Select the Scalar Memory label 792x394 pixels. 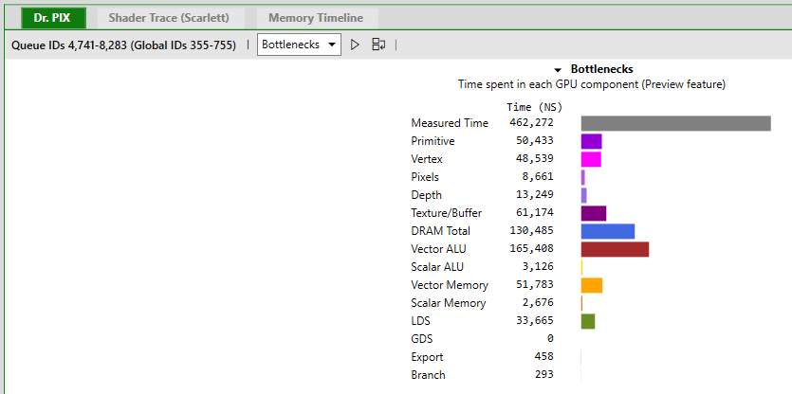pos(448,303)
